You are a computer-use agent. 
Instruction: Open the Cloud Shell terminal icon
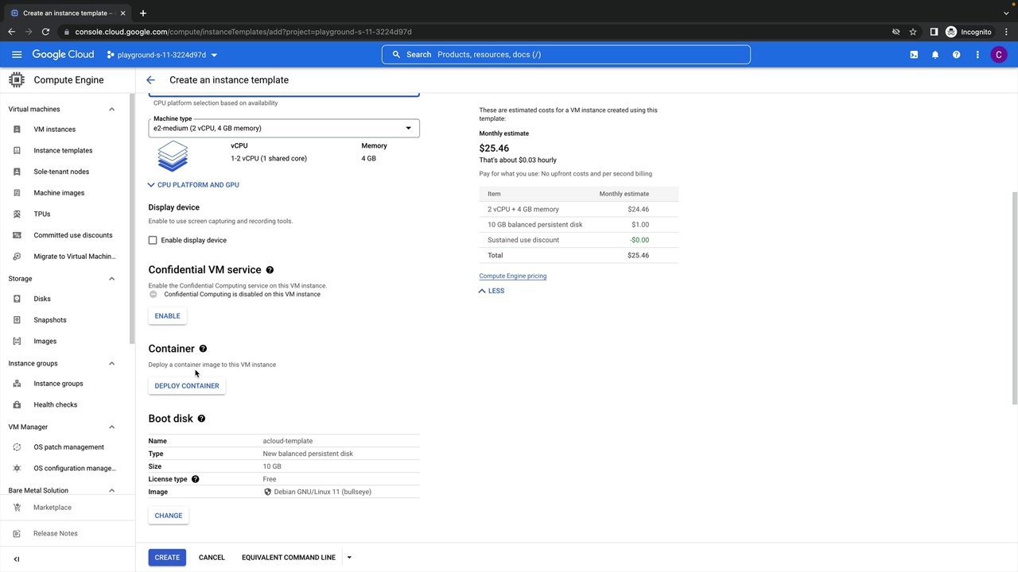click(914, 55)
